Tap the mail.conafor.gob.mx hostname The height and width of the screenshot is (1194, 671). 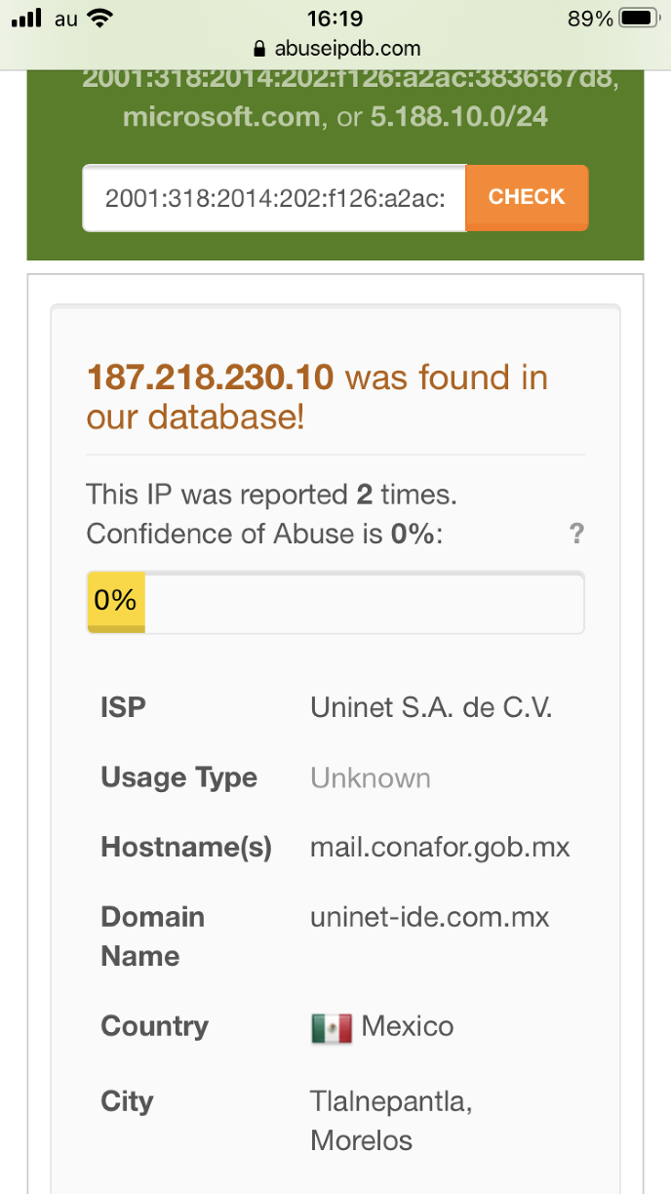click(440, 847)
